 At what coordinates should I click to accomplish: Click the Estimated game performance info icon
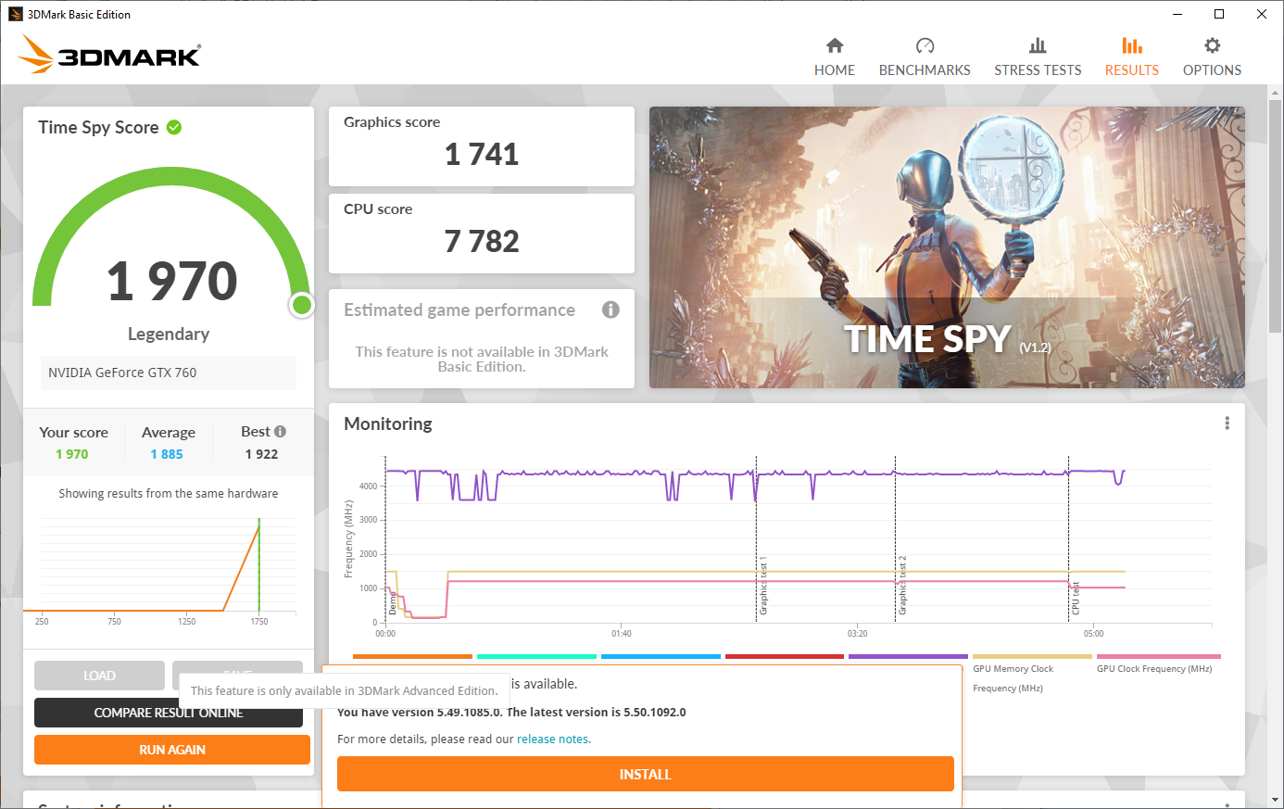[611, 310]
